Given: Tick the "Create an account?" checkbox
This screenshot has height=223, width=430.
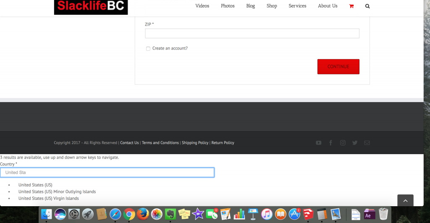Looking at the screenshot, I should (148, 49).
